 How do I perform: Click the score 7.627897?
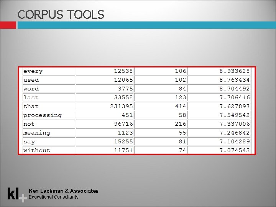[235, 106]
